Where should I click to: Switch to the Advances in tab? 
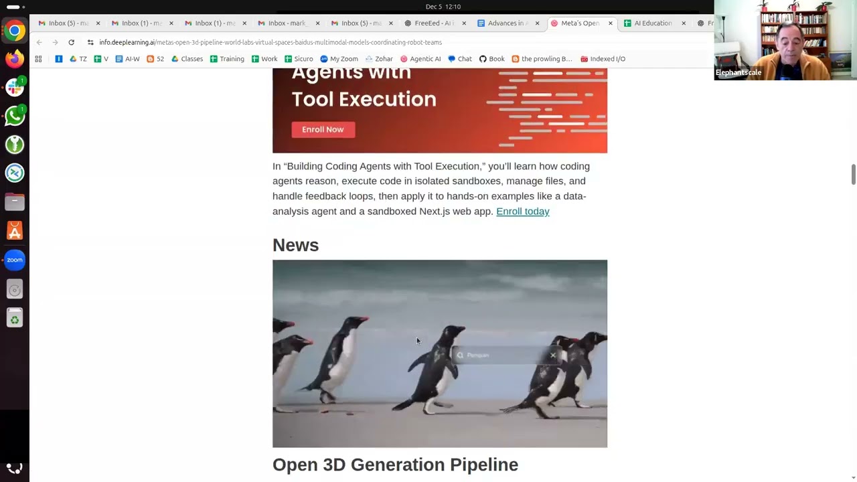click(x=507, y=23)
